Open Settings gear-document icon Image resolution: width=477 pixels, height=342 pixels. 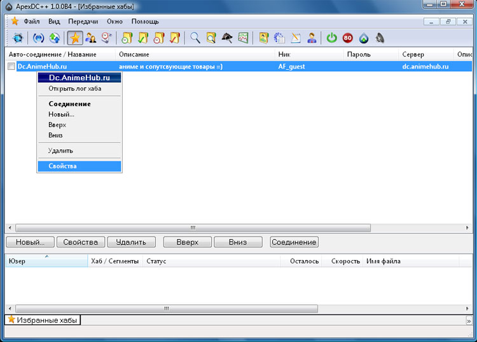click(279, 38)
